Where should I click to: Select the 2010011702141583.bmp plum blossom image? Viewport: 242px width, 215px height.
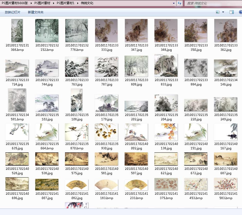(x=226, y=184)
